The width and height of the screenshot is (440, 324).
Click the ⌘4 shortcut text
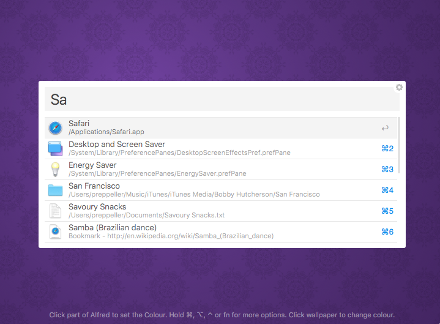pos(387,190)
